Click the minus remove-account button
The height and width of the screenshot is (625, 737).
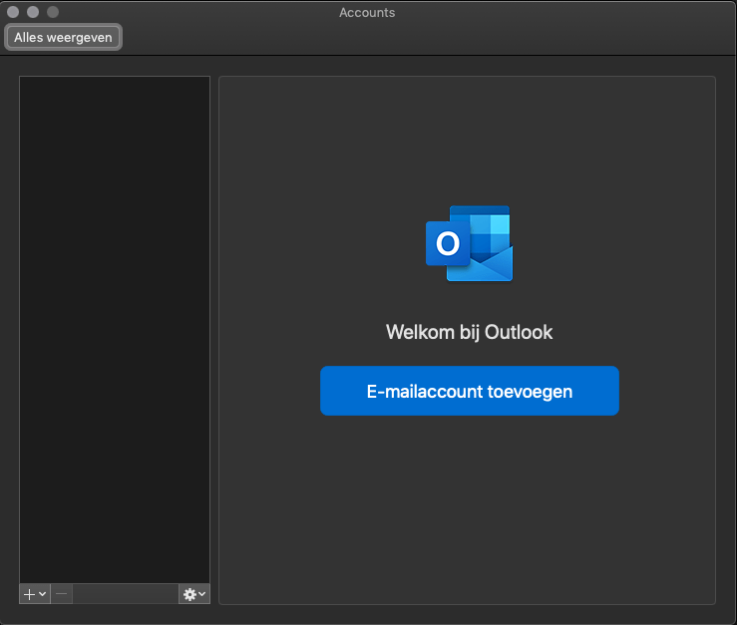[x=62, y=594]
